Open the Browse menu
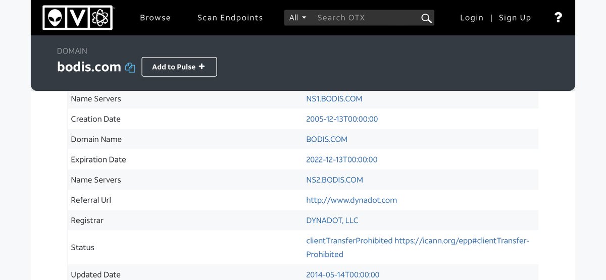The height and width of the screenshot is (280, 606). [155, 18]
